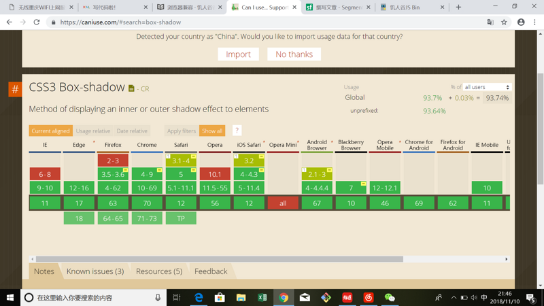Switch to Usage relative view
Screen dimensions: 544x306
tap(93, 131)
